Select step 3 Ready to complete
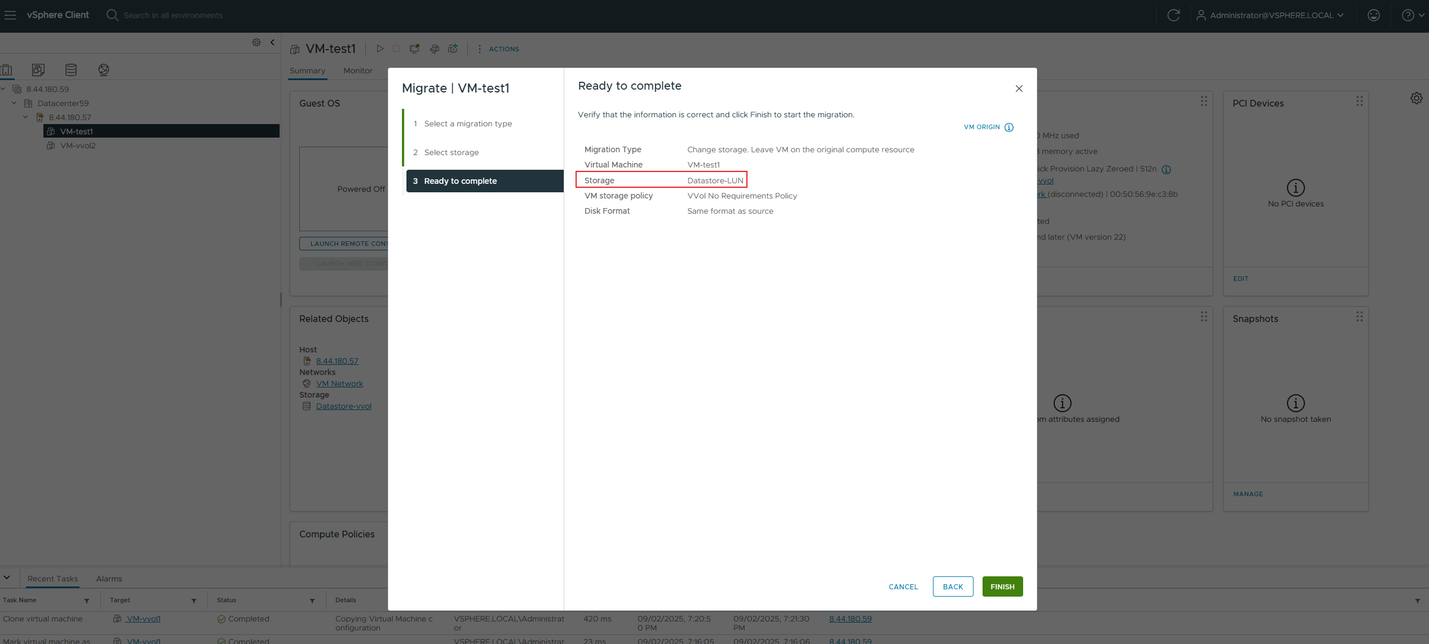Screen dimensions: 1429x644 (485, 181)
